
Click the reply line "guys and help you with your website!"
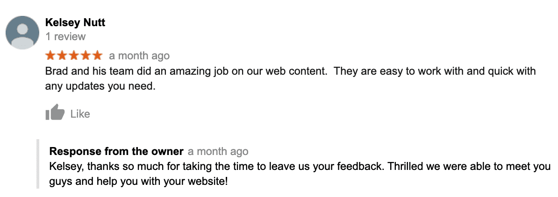coord(138,181)
